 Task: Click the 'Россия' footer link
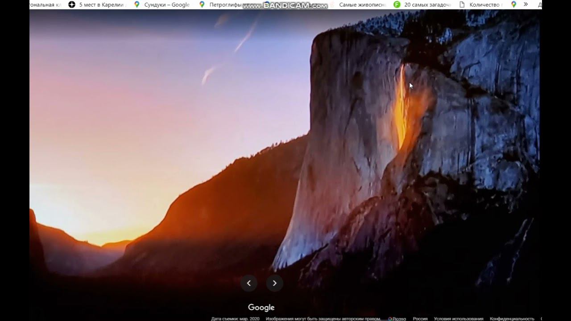pos(420,319)
